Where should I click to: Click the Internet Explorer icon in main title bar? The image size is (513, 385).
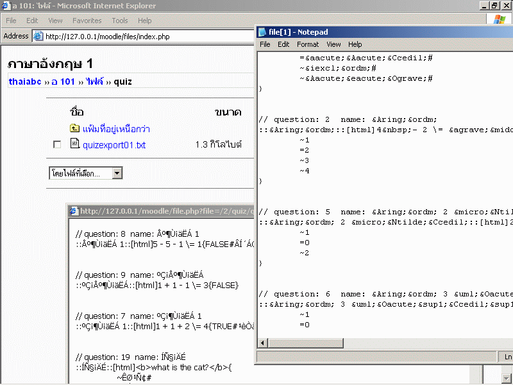coord(6,6)
